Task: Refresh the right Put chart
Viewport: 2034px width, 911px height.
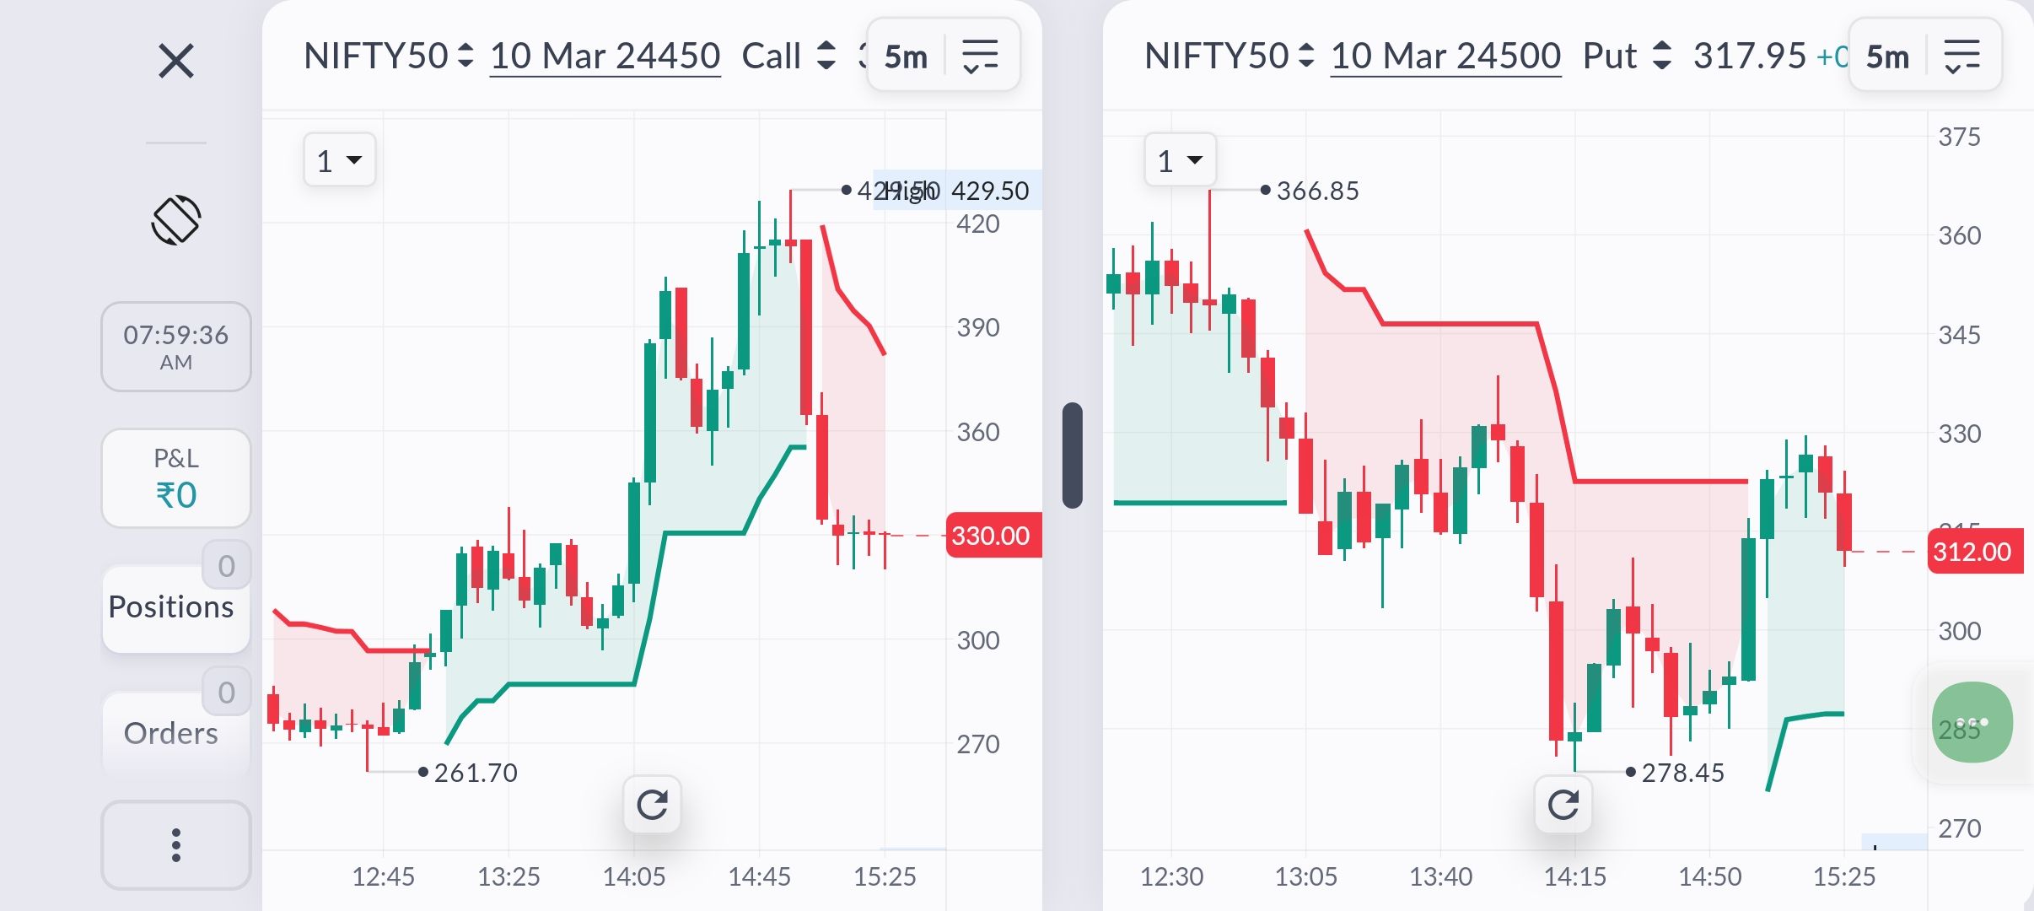Action: [x=1563, y=805]
